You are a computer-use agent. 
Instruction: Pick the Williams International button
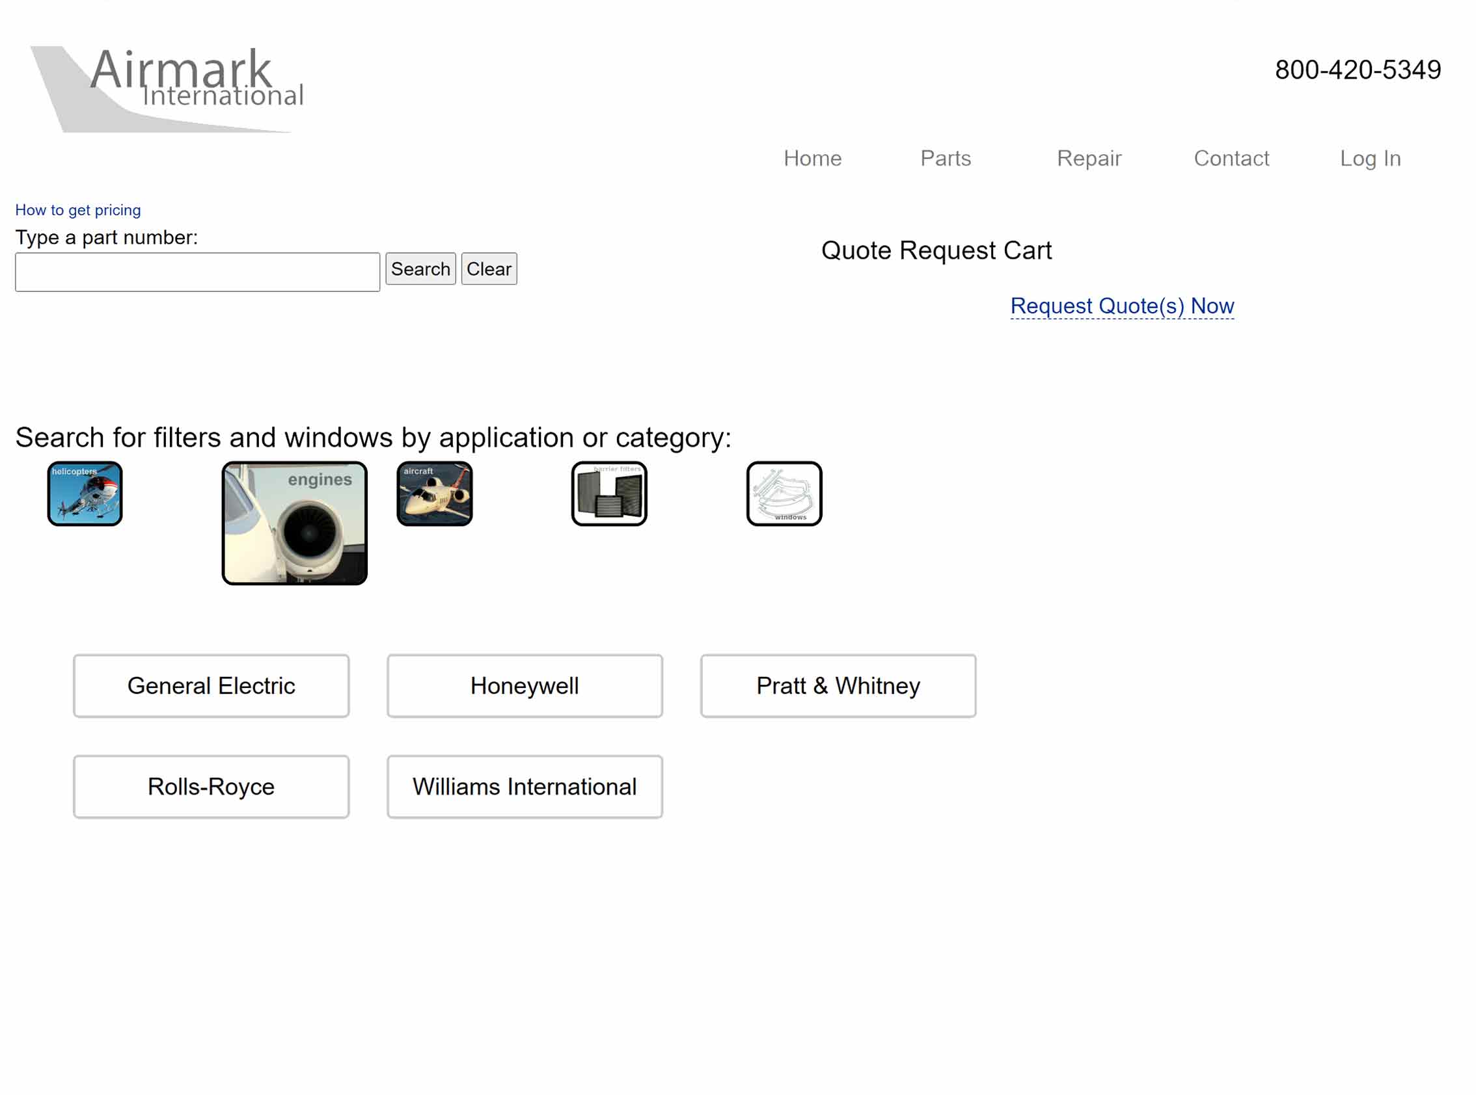click(x=525, y=787)
